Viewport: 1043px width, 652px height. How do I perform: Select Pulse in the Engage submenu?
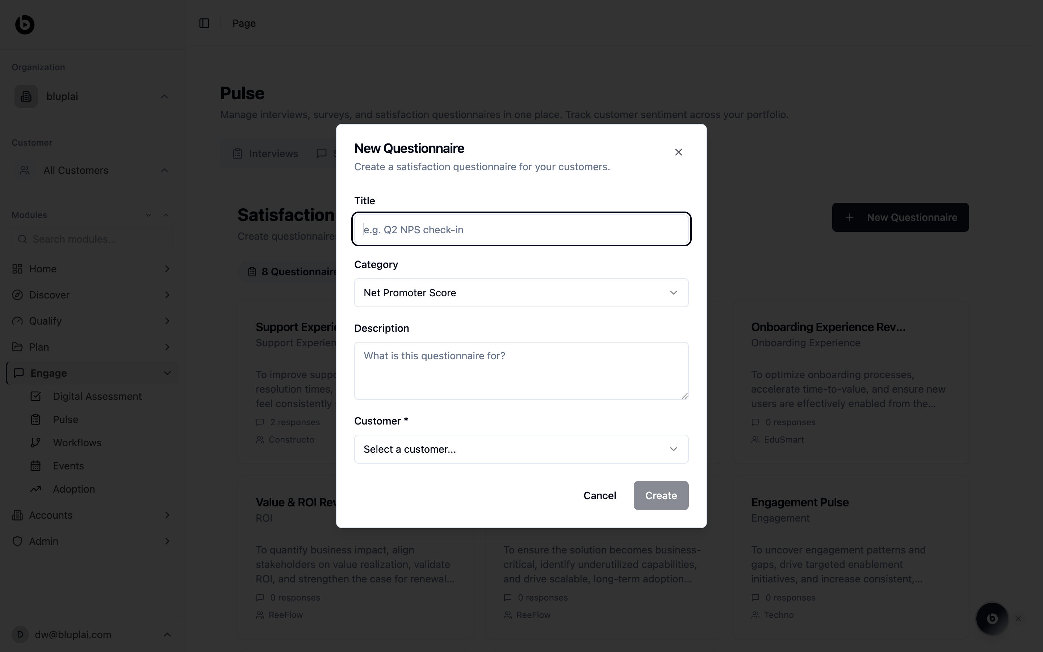pos(66,419)
